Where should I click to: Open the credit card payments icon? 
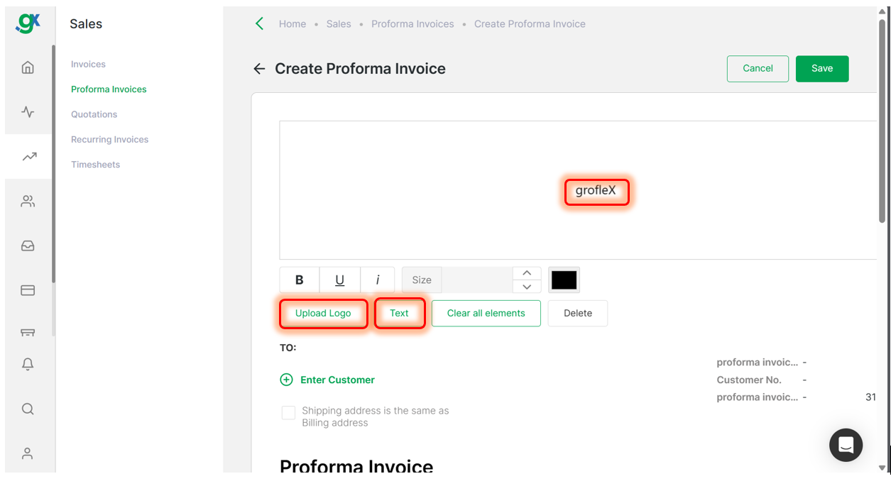point(28,290)
